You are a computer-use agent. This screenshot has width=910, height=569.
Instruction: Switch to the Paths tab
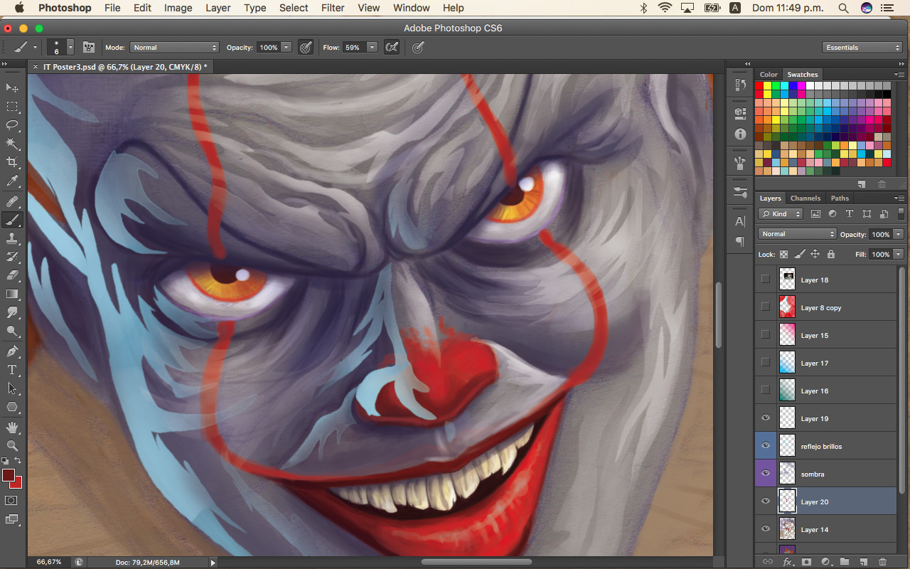(840, 198)
